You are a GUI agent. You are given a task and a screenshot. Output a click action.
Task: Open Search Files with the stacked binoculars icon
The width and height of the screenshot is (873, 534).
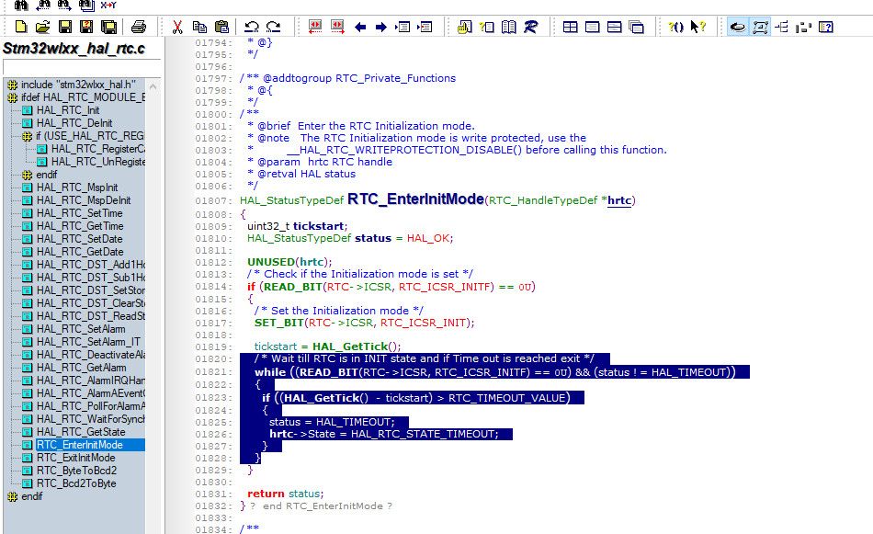[x=86, y=5]
